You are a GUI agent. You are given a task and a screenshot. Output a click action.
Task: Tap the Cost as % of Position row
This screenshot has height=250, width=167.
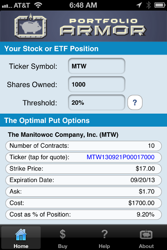click(83, 215)
